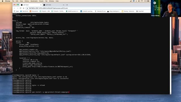
Task: Open the Imported bookmarks folder
Action: coord(140,11)
